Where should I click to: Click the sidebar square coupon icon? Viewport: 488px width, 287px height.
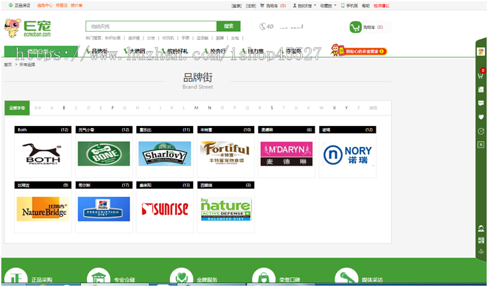[x=481, y=144]
